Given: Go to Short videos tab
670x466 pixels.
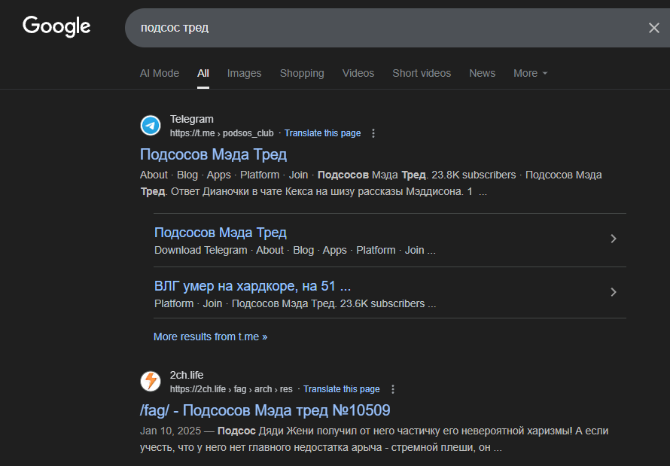Looking at the screenshot, I should pos(422,73).
